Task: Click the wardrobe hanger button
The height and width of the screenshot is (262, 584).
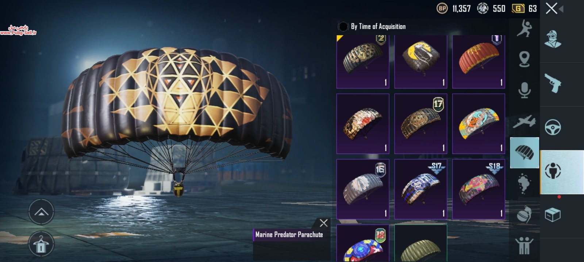Action: coord(41,244)
